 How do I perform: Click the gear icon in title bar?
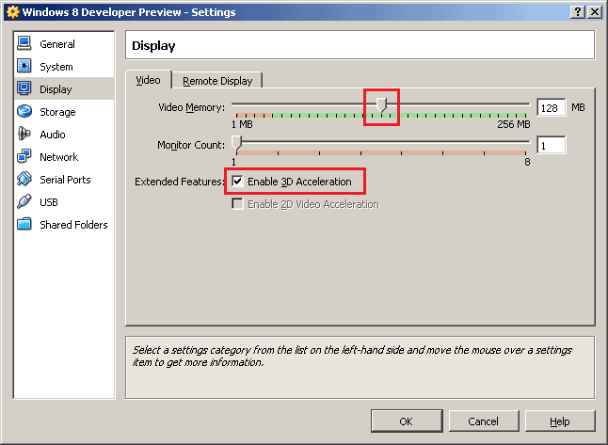(13, 12)
